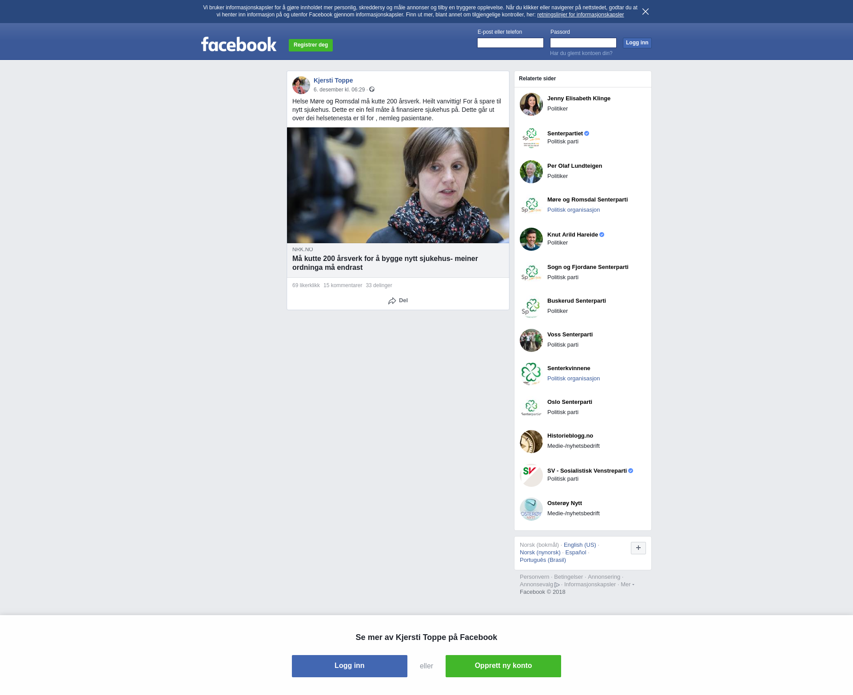Click the public globe icon on post

point(372,89)
